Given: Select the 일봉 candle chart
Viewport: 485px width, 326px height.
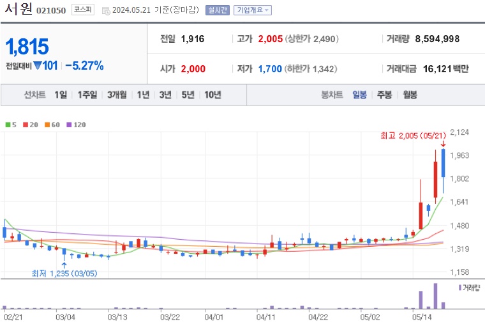Looking at the screenshot, I should [359, 95].
